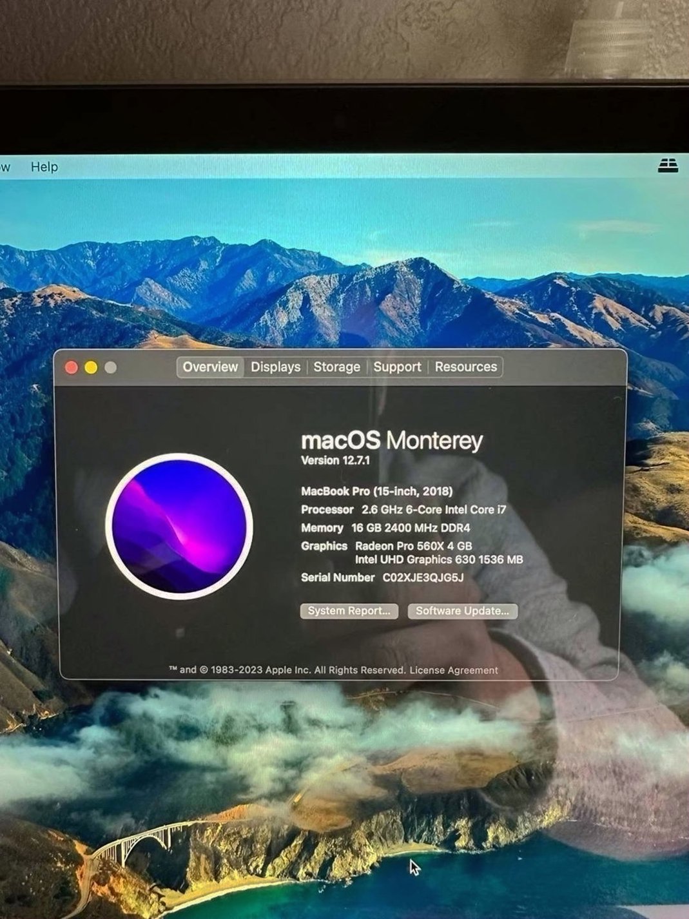Open the Help menu in menu bar
689x919 pixels.
(x=44, y=167)
